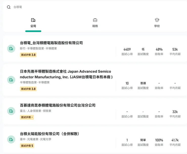
Task: Open 台積太陽能股份有限公司（合併解散）link
Action: coord(50,134)
